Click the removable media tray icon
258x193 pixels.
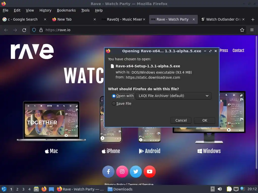[x=213, y=189]
